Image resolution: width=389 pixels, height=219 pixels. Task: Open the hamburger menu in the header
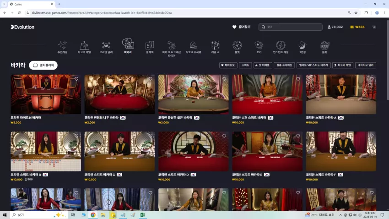click(374, 27)
